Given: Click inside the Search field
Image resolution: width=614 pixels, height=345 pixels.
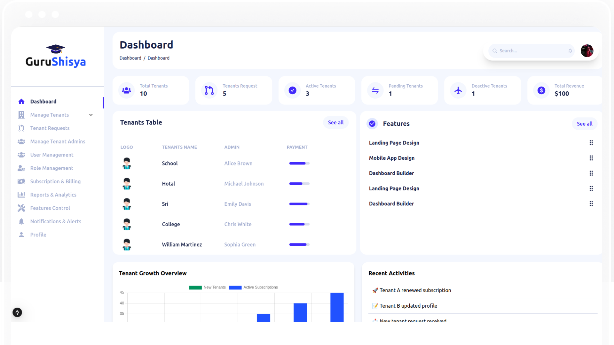Looking at the screenshot, I should (x=528, y=51).
